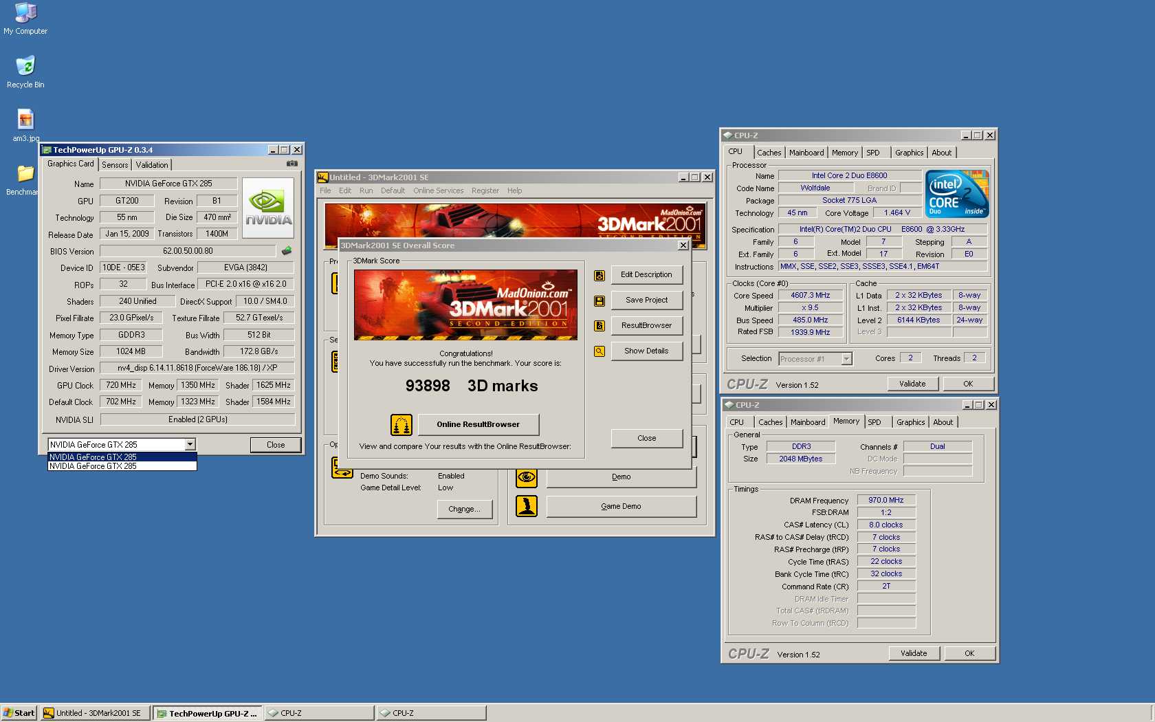
Task: Click the BIOS save chip icon in GPU-Z
Action: (287, 251)
